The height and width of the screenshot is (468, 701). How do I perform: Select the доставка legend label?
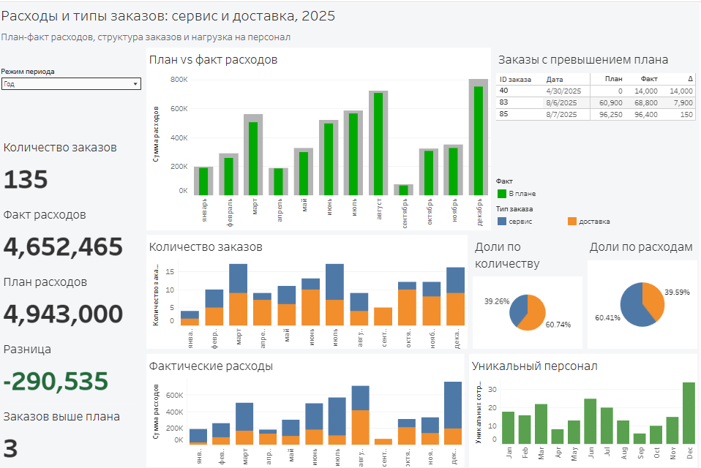(594, 221)
